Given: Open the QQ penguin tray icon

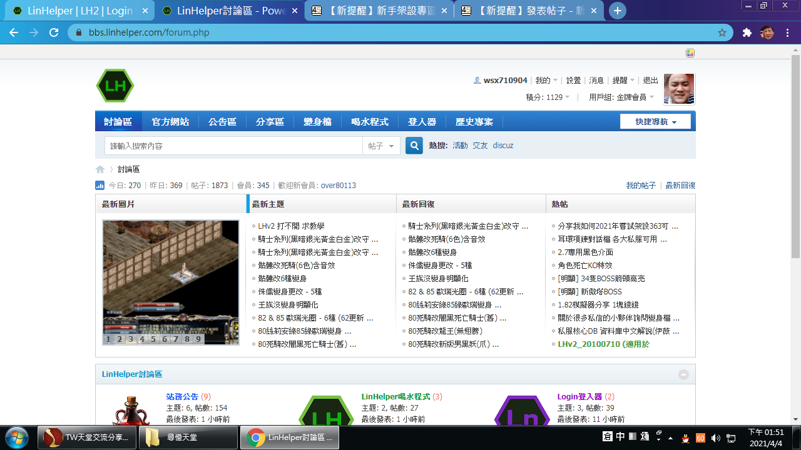Looking at the screenshot, I should click(685, 437).
